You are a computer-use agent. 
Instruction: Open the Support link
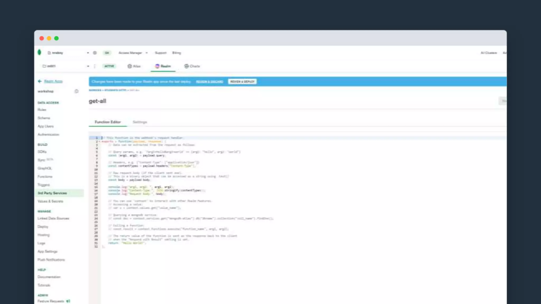pos(161,53)
